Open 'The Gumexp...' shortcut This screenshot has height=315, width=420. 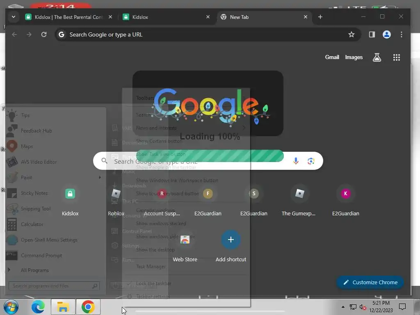point(299,201)
